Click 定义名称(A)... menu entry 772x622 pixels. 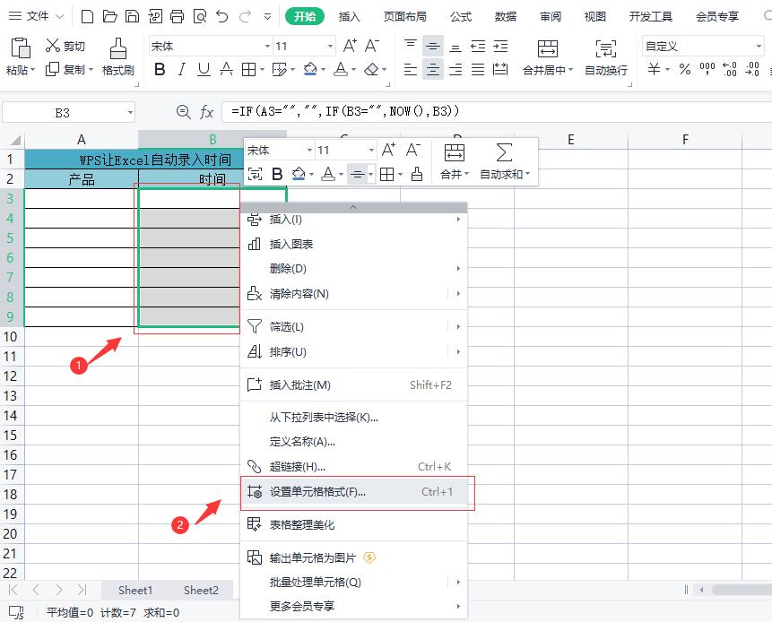(353, 442)
